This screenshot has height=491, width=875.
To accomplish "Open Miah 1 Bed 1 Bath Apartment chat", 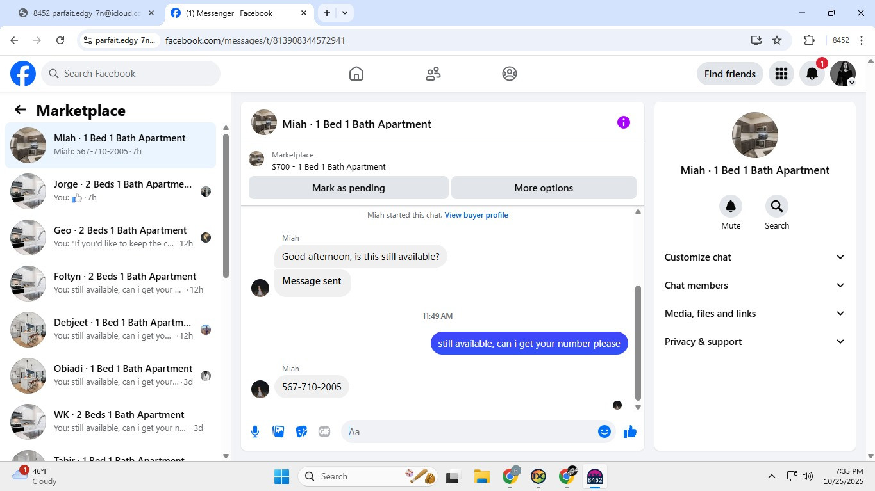I will click(110, 145).
